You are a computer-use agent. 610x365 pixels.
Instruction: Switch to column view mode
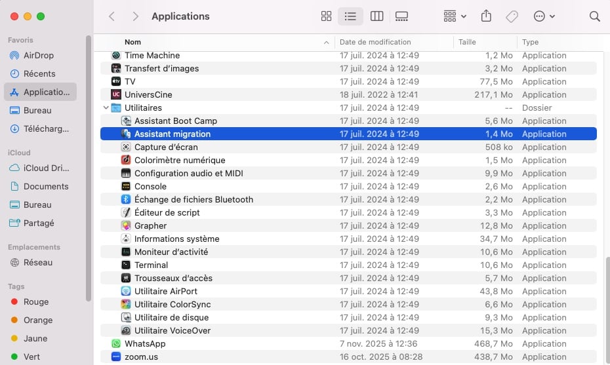click(x=376, y=16)
